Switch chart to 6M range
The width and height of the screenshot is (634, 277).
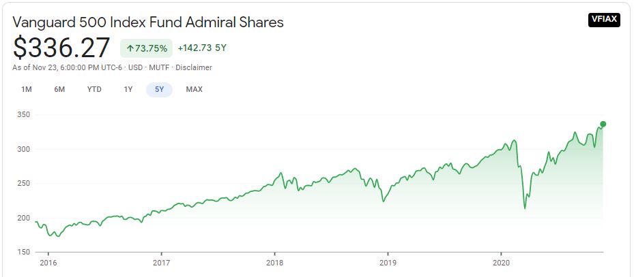pos(60,89)
